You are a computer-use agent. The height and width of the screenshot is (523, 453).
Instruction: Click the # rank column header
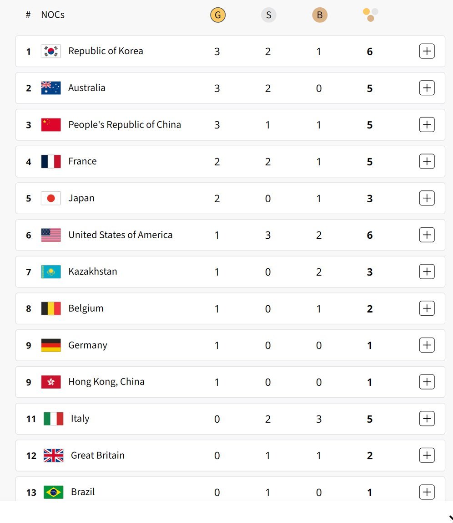coord(28,15)
